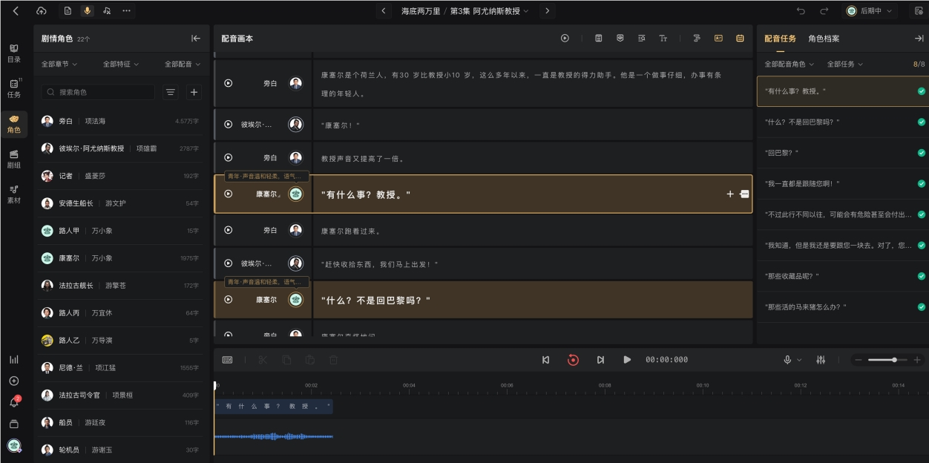The height and width of the screenshot is (463, 929).
Task: Toggle the record button in transport bar
Action: tap(573, 360)
